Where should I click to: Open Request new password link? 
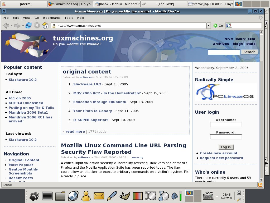coord(221,158)
